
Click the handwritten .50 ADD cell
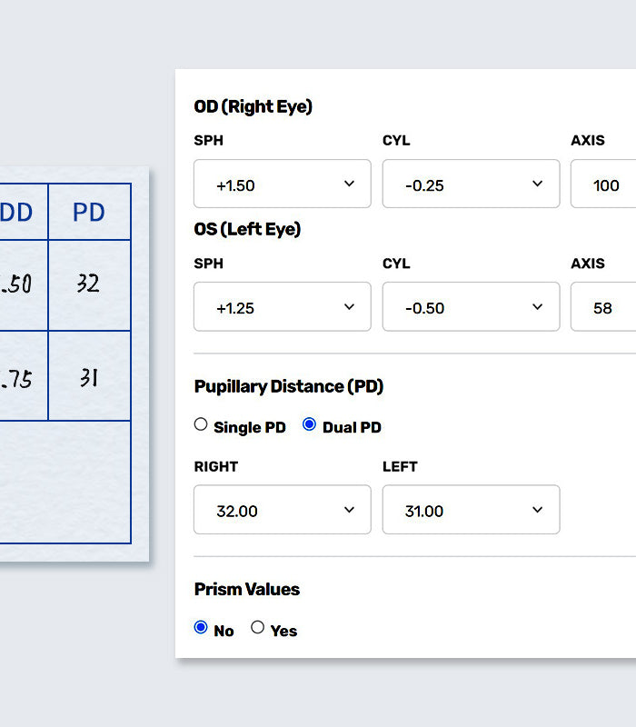16,284
